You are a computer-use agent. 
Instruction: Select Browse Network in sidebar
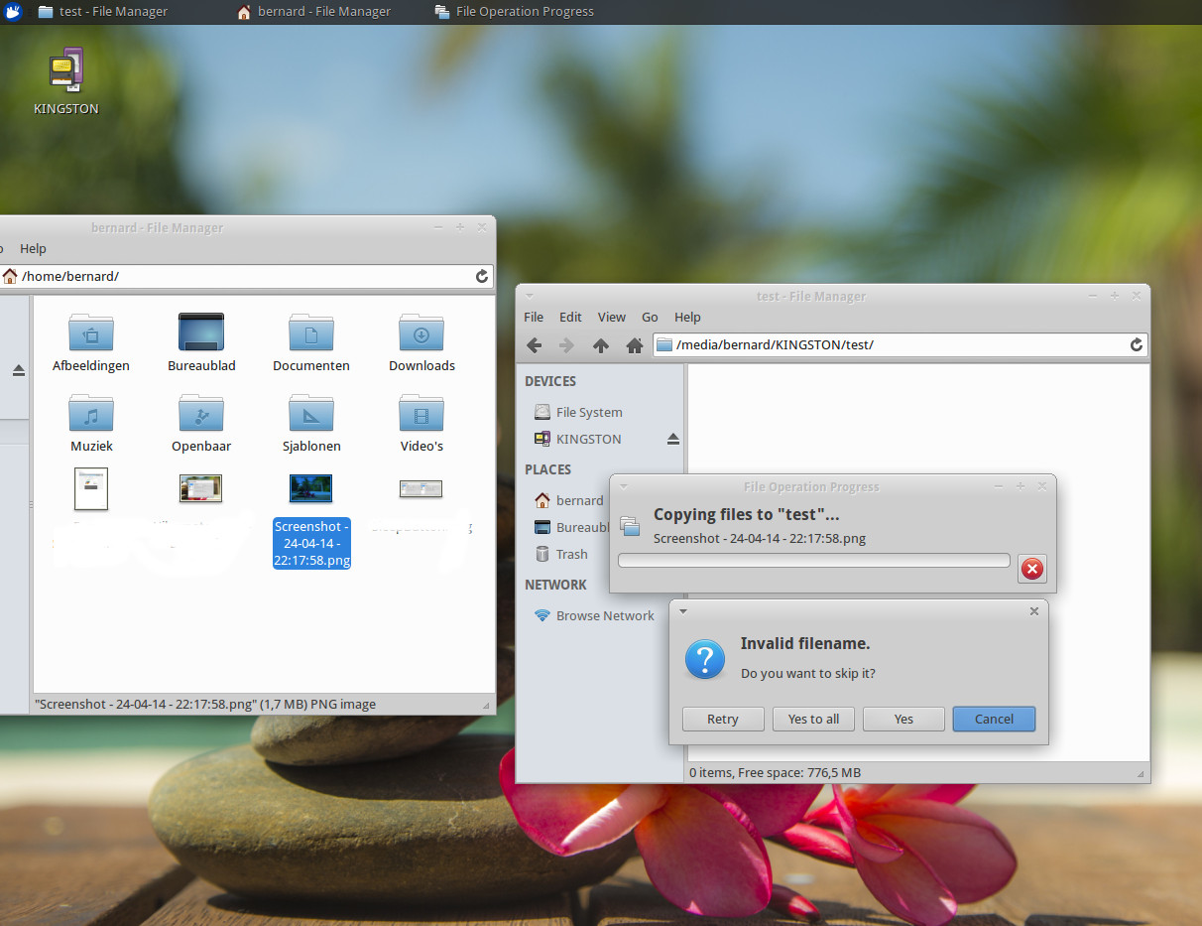pyautogui.click(x=604, y=615)
